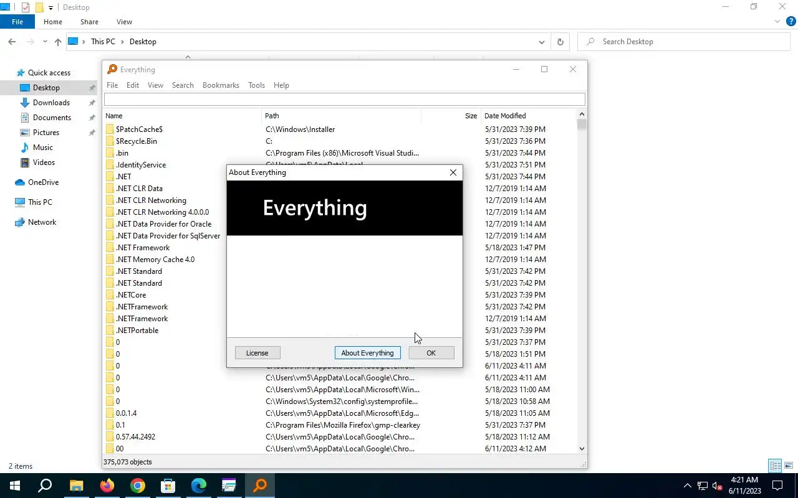The height and width of the screenshot is (498, 798).
Task: Sort by the Size column header
Action: (x=451, y=116)
